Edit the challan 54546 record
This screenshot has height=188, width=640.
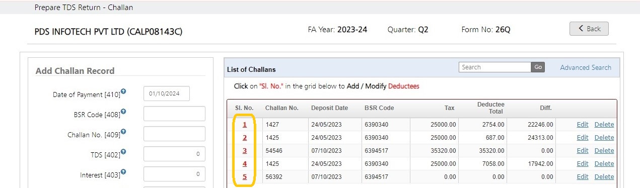pyautogui.click(x=583, y=151)
